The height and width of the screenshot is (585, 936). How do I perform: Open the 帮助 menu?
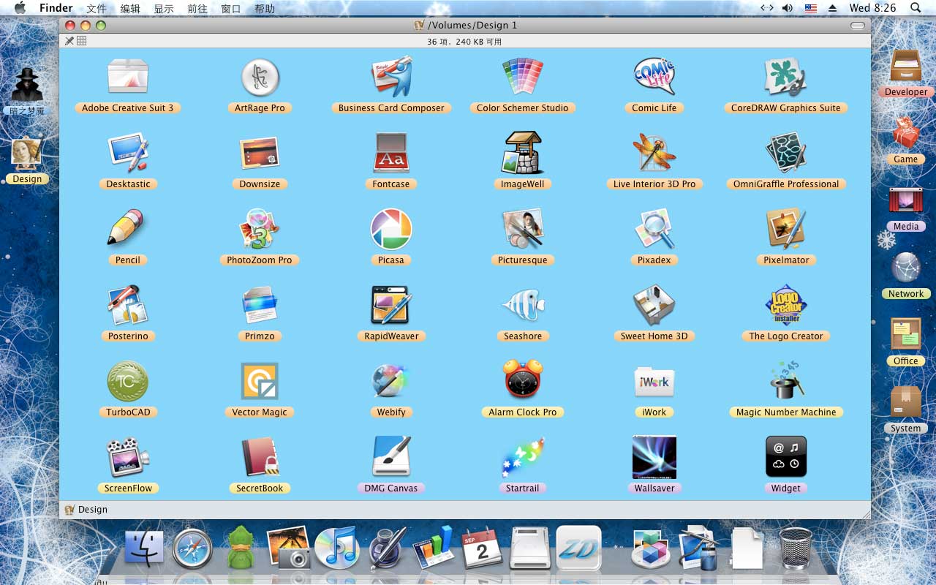pyautogui.click(x=265, y=9)
